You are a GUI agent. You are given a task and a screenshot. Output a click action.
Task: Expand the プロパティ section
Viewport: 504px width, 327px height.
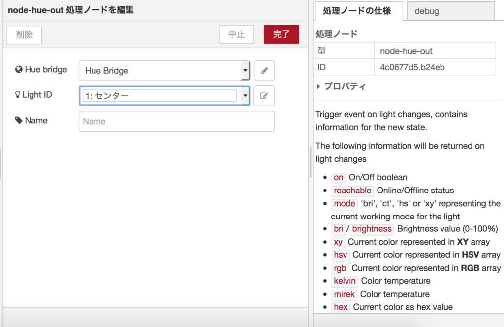click(341, 86)
